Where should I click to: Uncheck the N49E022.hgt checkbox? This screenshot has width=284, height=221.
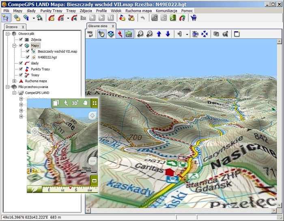pos(27,57)
